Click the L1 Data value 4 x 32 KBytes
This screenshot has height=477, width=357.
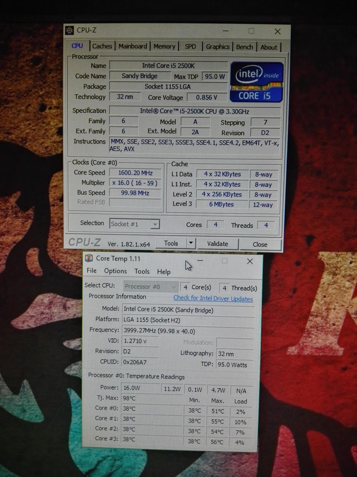222,174
